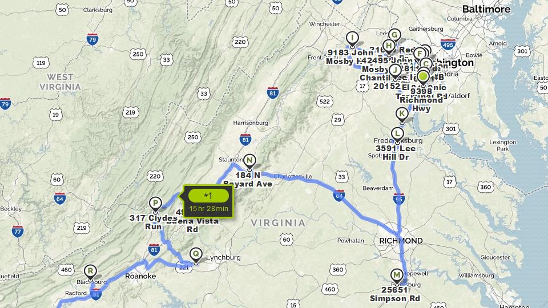The image size is (548, 308).
Task: Select map stop marker G
Action: pos(394,36)
